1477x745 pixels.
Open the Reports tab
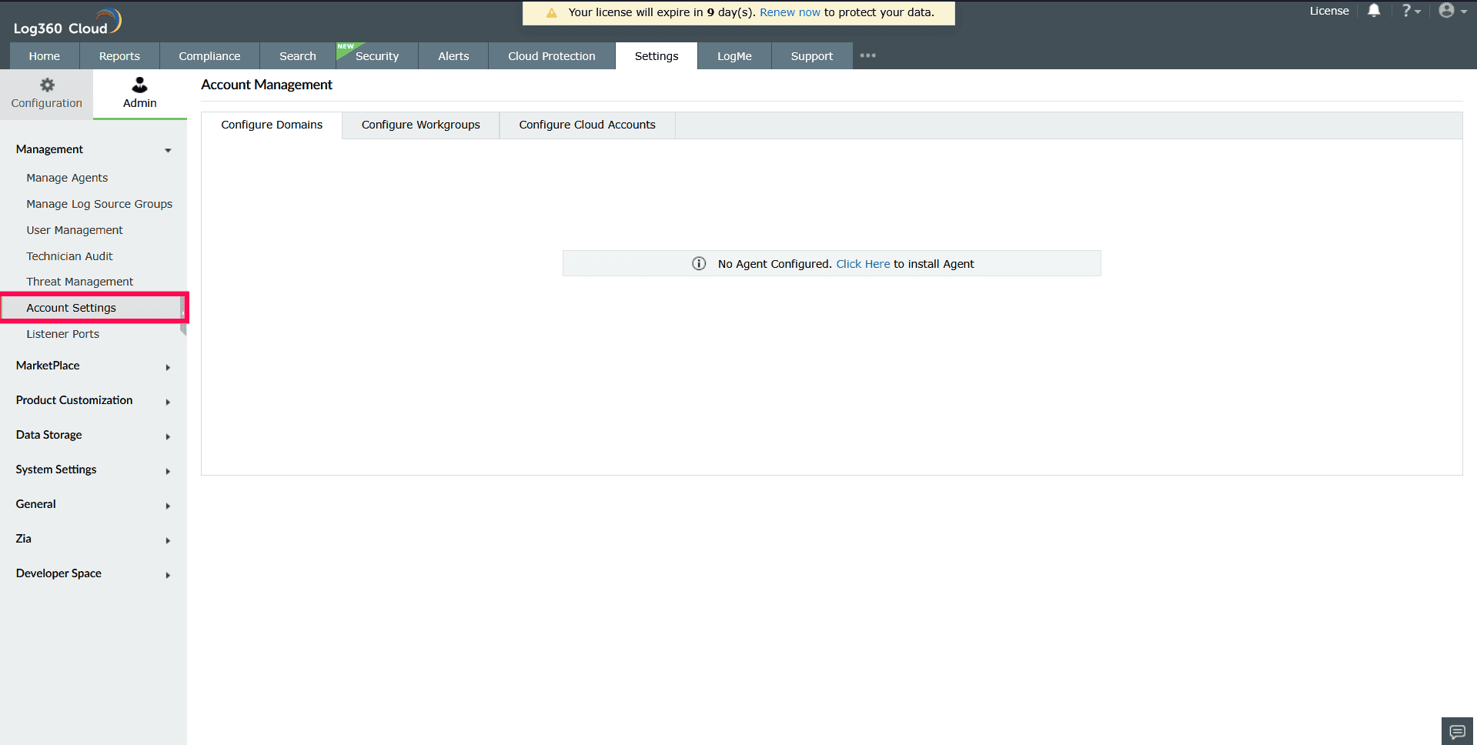[119, 56]
